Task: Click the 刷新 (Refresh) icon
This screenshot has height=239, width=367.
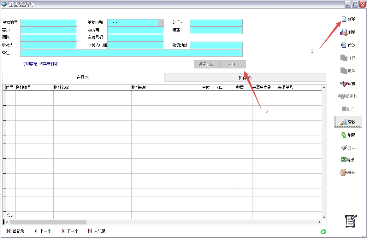Action: click(x=344, y=135)
